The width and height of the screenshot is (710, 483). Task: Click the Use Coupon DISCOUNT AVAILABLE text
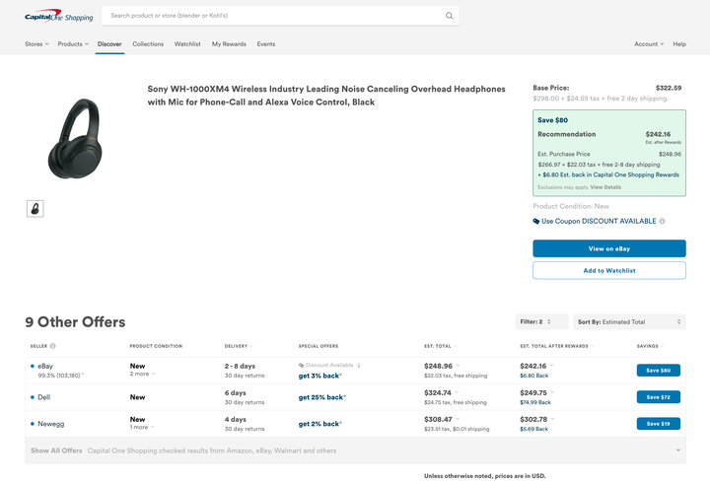pos(599,221)
